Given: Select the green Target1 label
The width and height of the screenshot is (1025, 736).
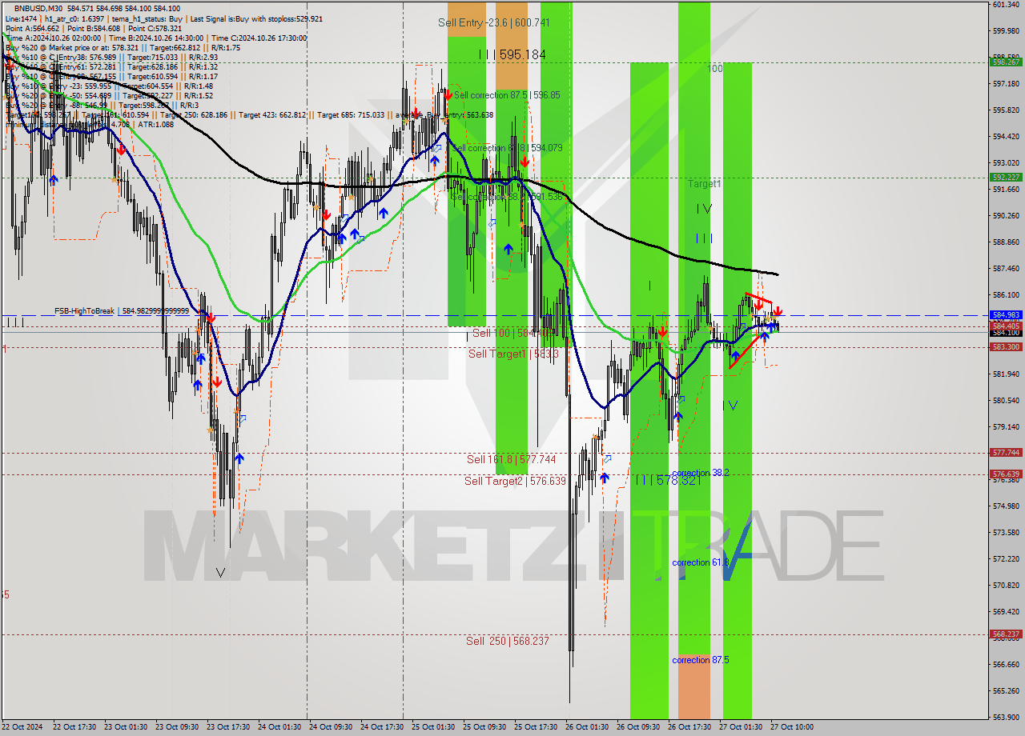Looking at the screenshot, I should click(x=705, y=183).
